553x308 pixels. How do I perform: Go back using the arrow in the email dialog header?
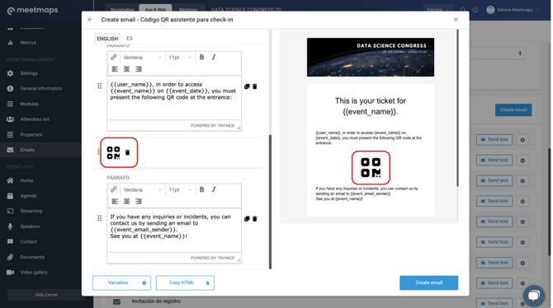pyautogui.click(x=90, y=20)
